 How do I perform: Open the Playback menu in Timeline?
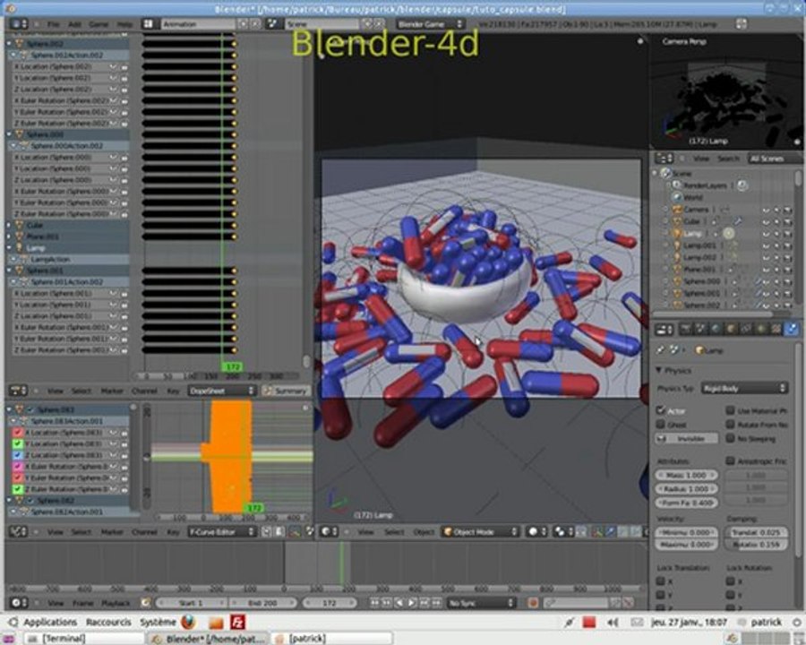pos(116,603)
